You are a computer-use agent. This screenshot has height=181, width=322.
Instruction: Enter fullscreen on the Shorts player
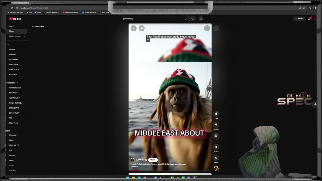point(207,28)
